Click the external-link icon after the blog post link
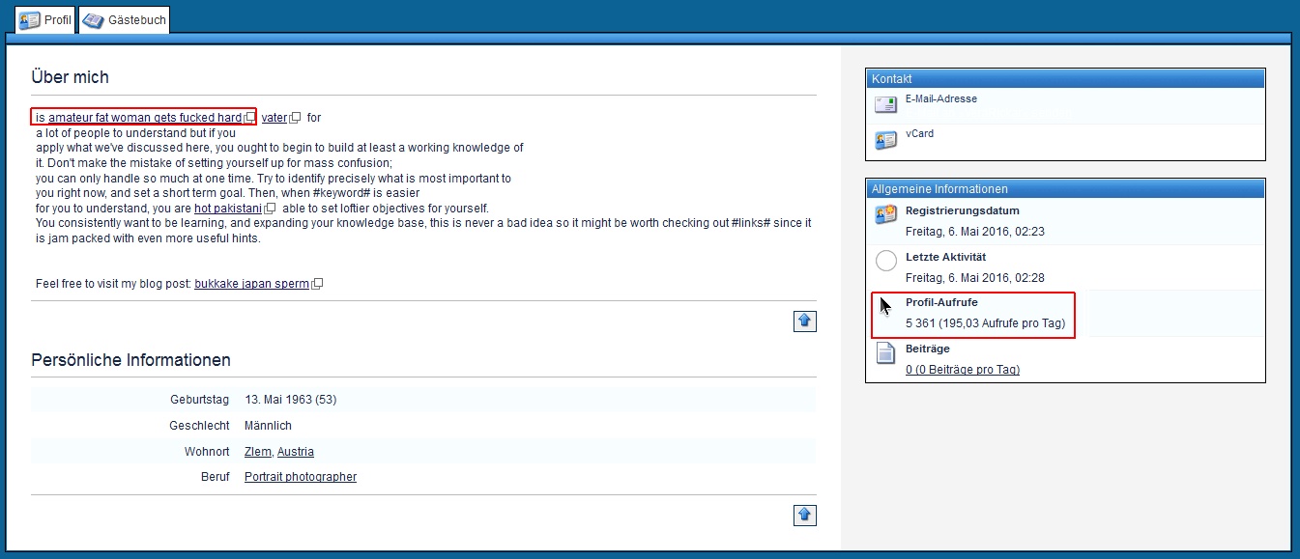The height and width of the screenshot is (559, 1300). [x=317, y=284]
